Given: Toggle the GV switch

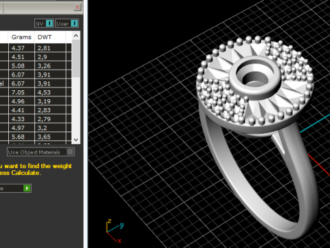Looking at the screenshot, I should [x=44, y=23].
